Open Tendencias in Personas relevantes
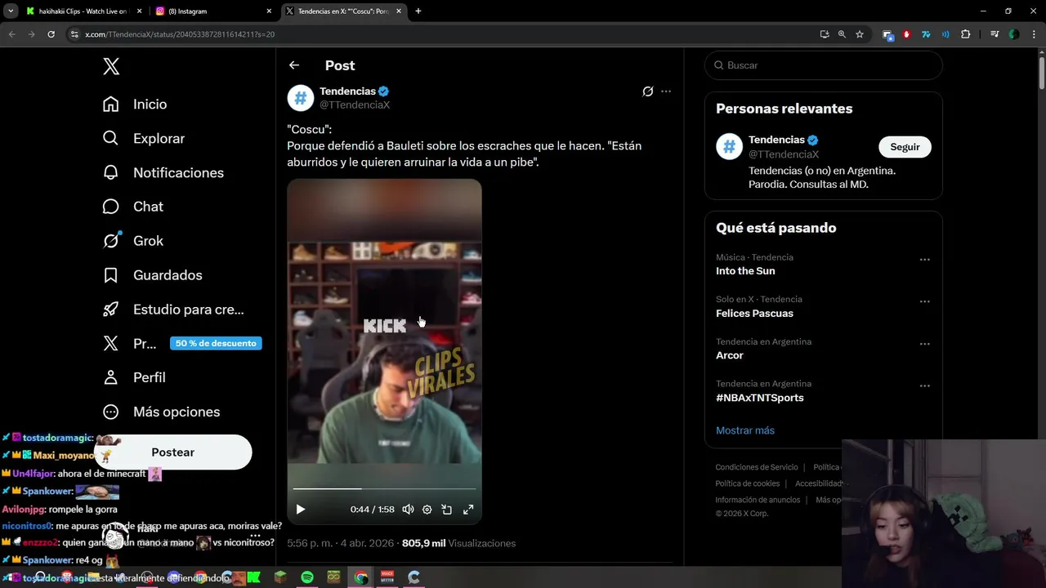 [776, 140]
